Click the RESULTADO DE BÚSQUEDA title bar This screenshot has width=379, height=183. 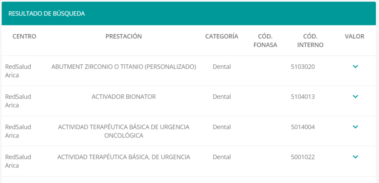(x=189, y=14)
